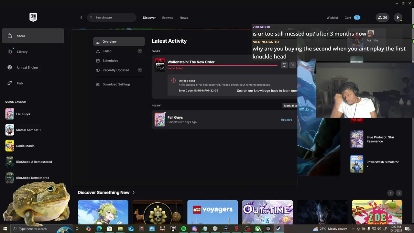The width and height of the screenshot is (414, 233).
Task: Click the Mark all as read button
Action: [x=290, y=105]
